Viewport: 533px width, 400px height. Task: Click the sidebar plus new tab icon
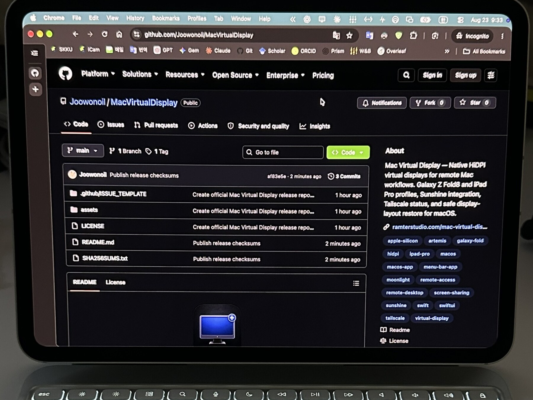36,89
